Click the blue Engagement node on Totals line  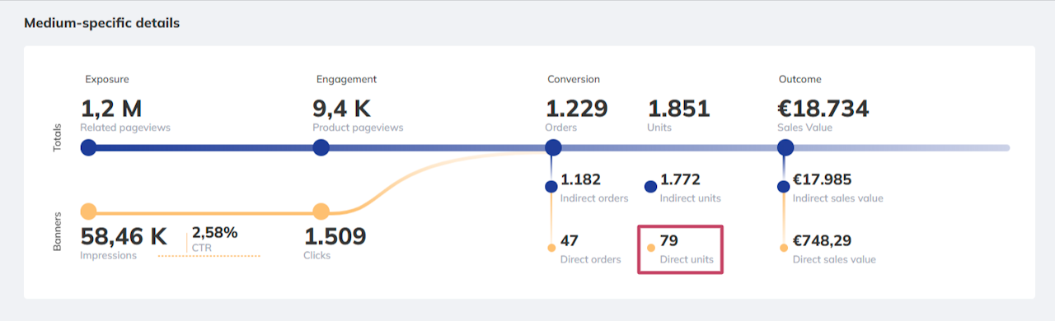click(321, 147)
